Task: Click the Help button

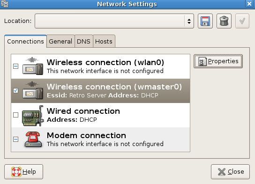Action: [x=24, y=172]
